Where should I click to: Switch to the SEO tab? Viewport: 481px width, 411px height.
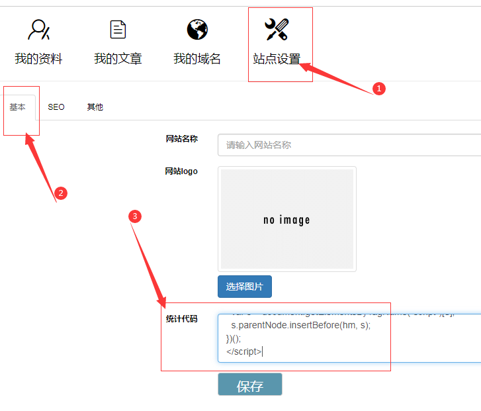(56, 107)
